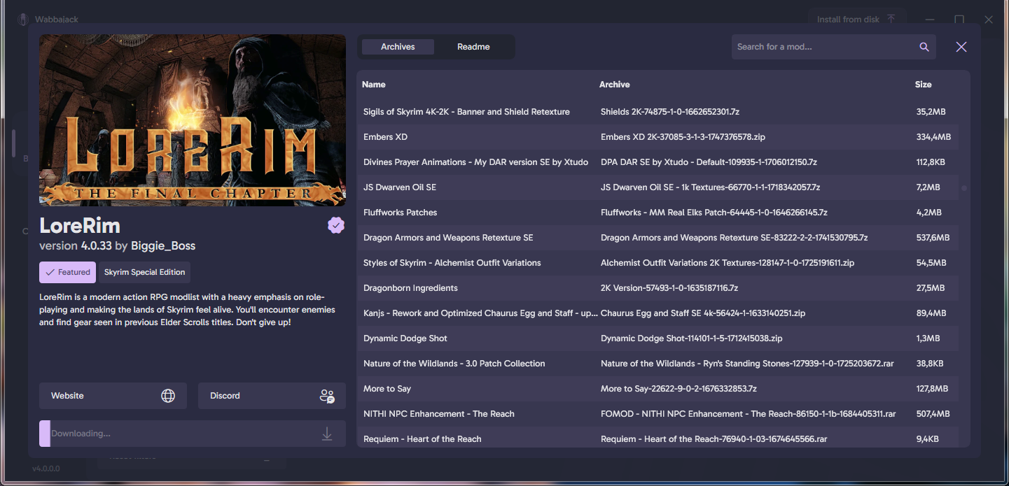Switch to the Readme tab

point(473,47)
